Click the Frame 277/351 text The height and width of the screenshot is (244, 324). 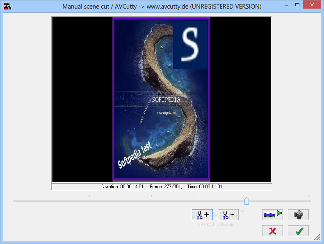(166, 187)
